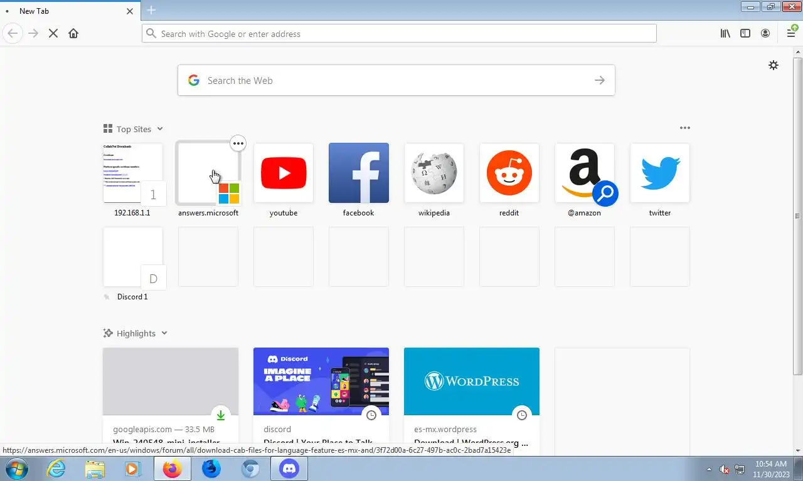Open Chromium icon in the taskbar
The height and width of the screenshot is (481, 803).
pos(250,468)
